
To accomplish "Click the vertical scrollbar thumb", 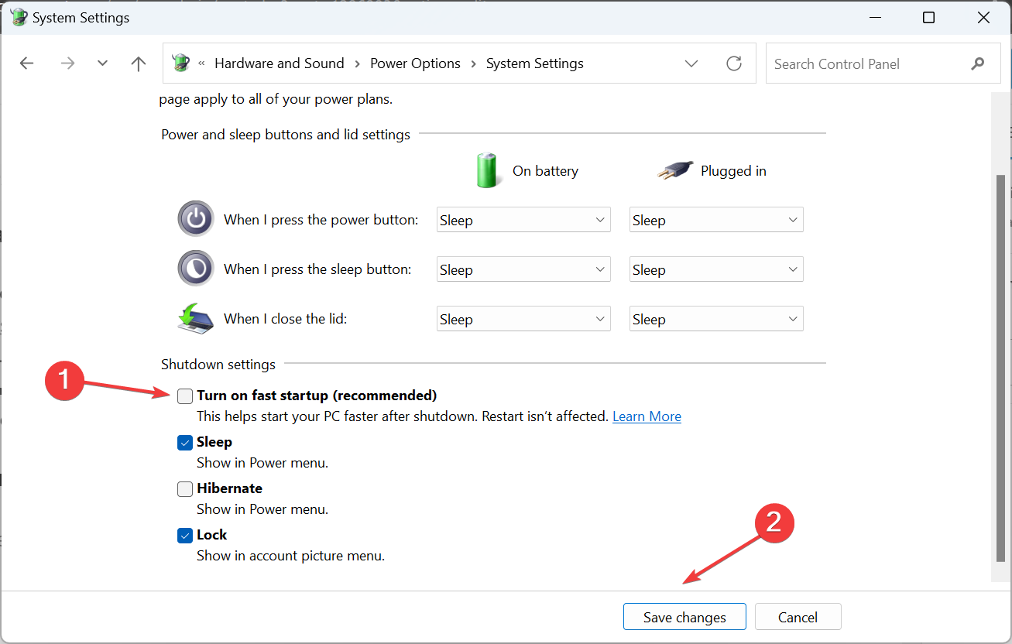I will click(x=1000, y=368).
